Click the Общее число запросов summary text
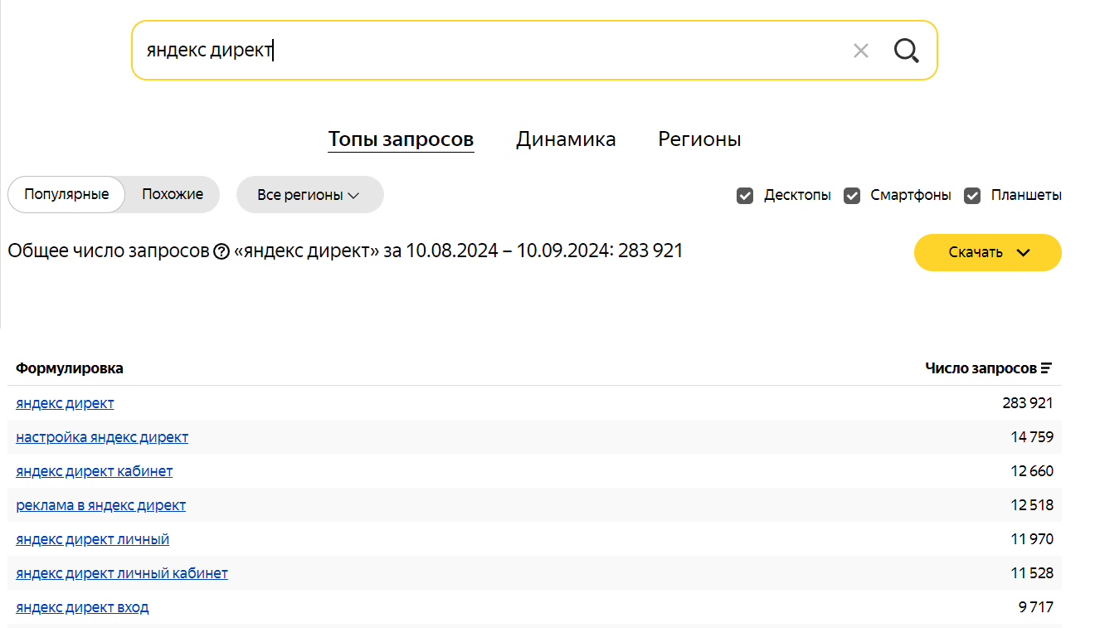 pyautogui.click(x=345, y=251)
